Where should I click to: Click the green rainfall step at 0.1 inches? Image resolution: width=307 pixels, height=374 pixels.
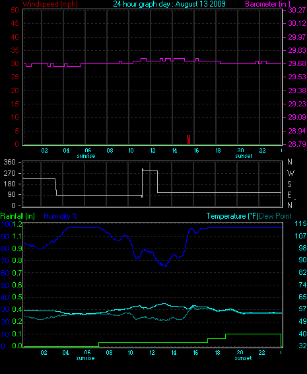253,334
